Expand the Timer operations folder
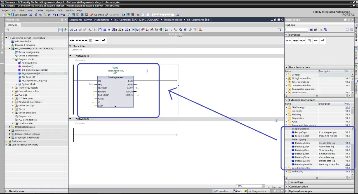Viewport: 358px width, 194px height. click(286, 82)
